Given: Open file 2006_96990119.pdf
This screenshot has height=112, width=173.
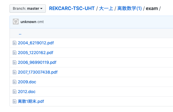Looking at the screenshot, I should [x=37, y=62].
